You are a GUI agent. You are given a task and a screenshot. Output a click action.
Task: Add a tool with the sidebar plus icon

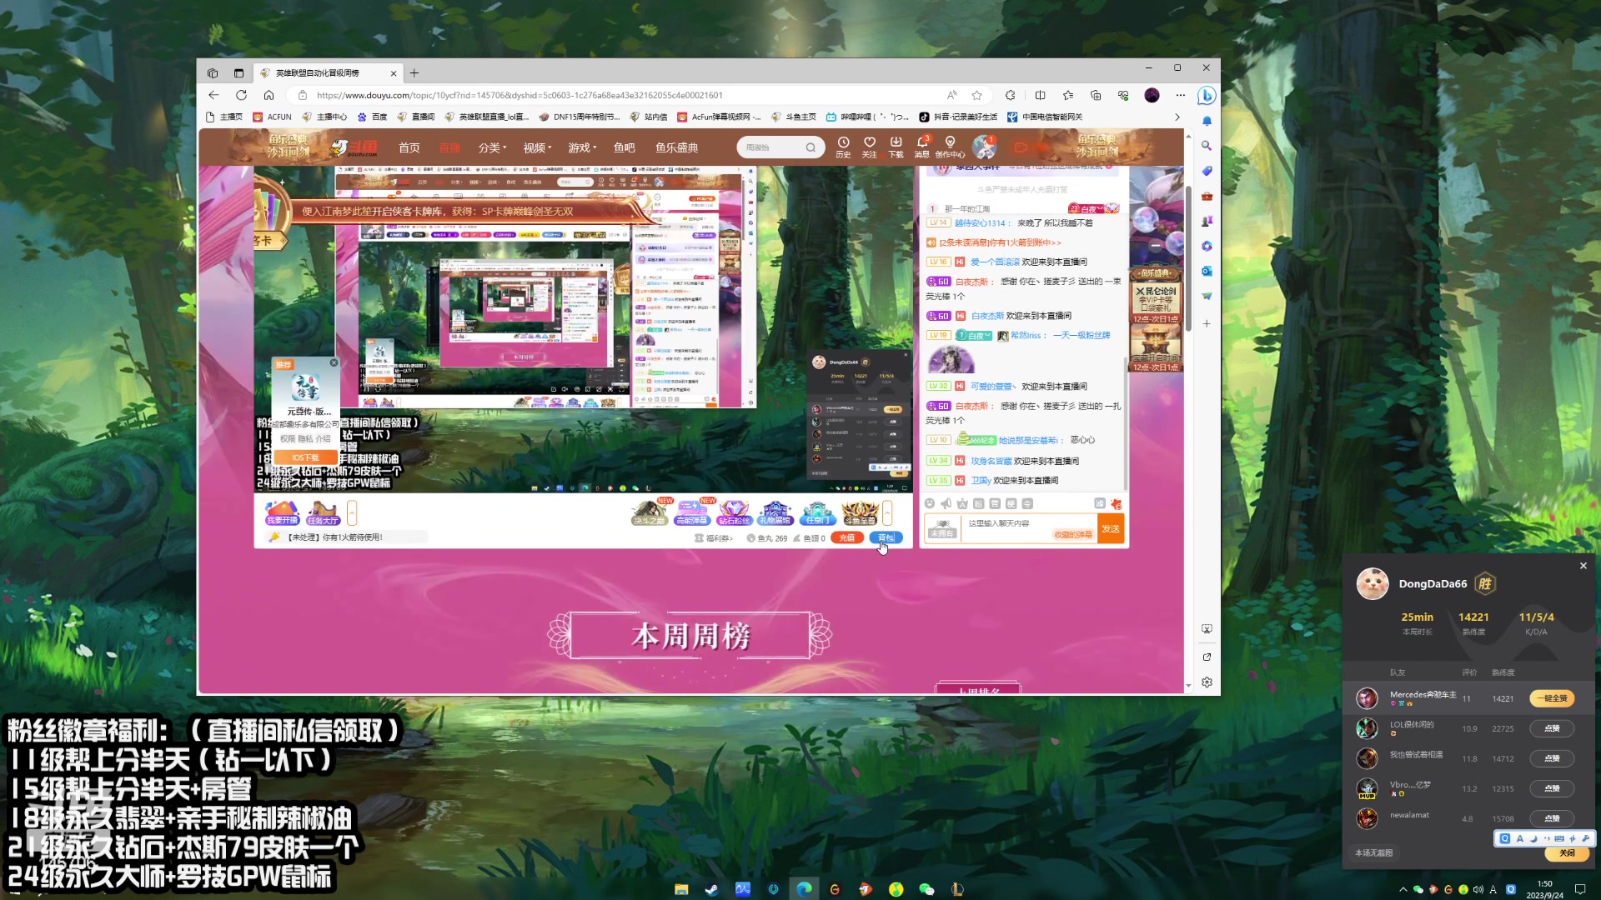tap(1207, 323)
